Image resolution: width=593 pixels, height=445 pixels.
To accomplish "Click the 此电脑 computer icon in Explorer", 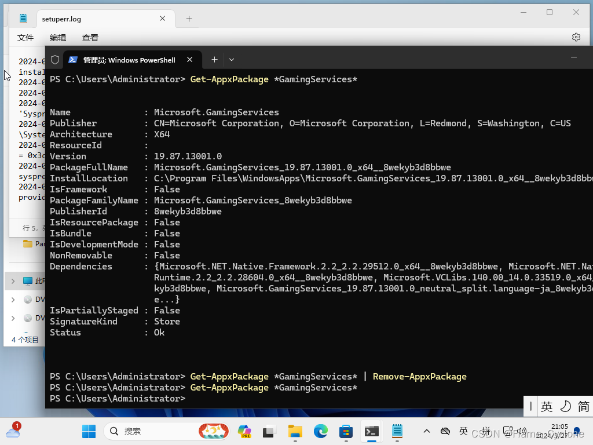I will pos(28,281).
